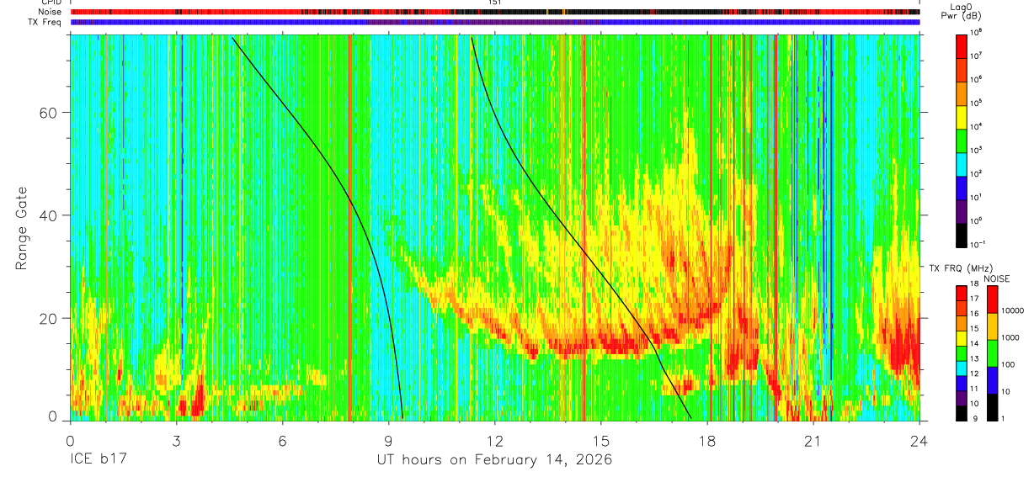Select the purple segment of the Lag0 Pwr colorbar
The image size is (1034, 477).
(x=962, y=210)
